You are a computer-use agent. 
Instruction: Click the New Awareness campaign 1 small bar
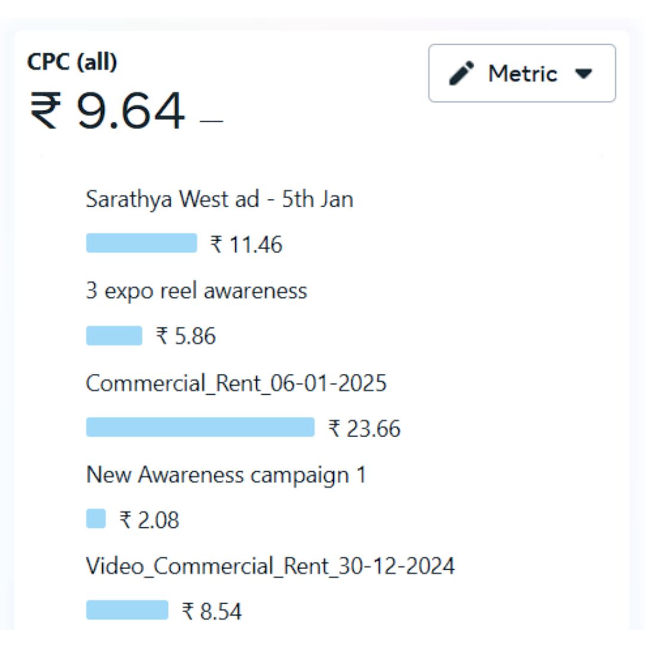(96, 518)
